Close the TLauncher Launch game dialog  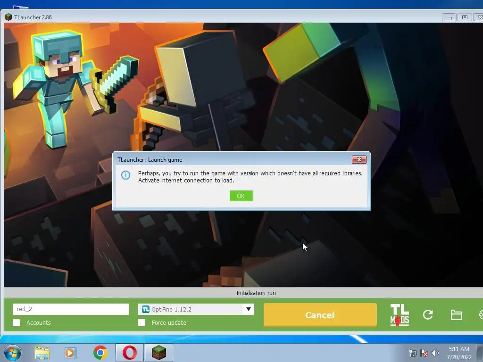click(359, 159)
